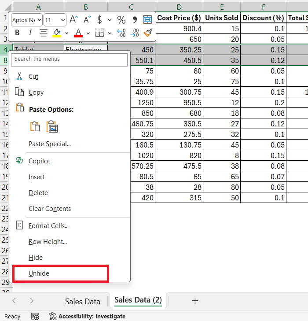Screen dimensions: 308x321
Task: Apply red font color
Action: tap(78, 33)
